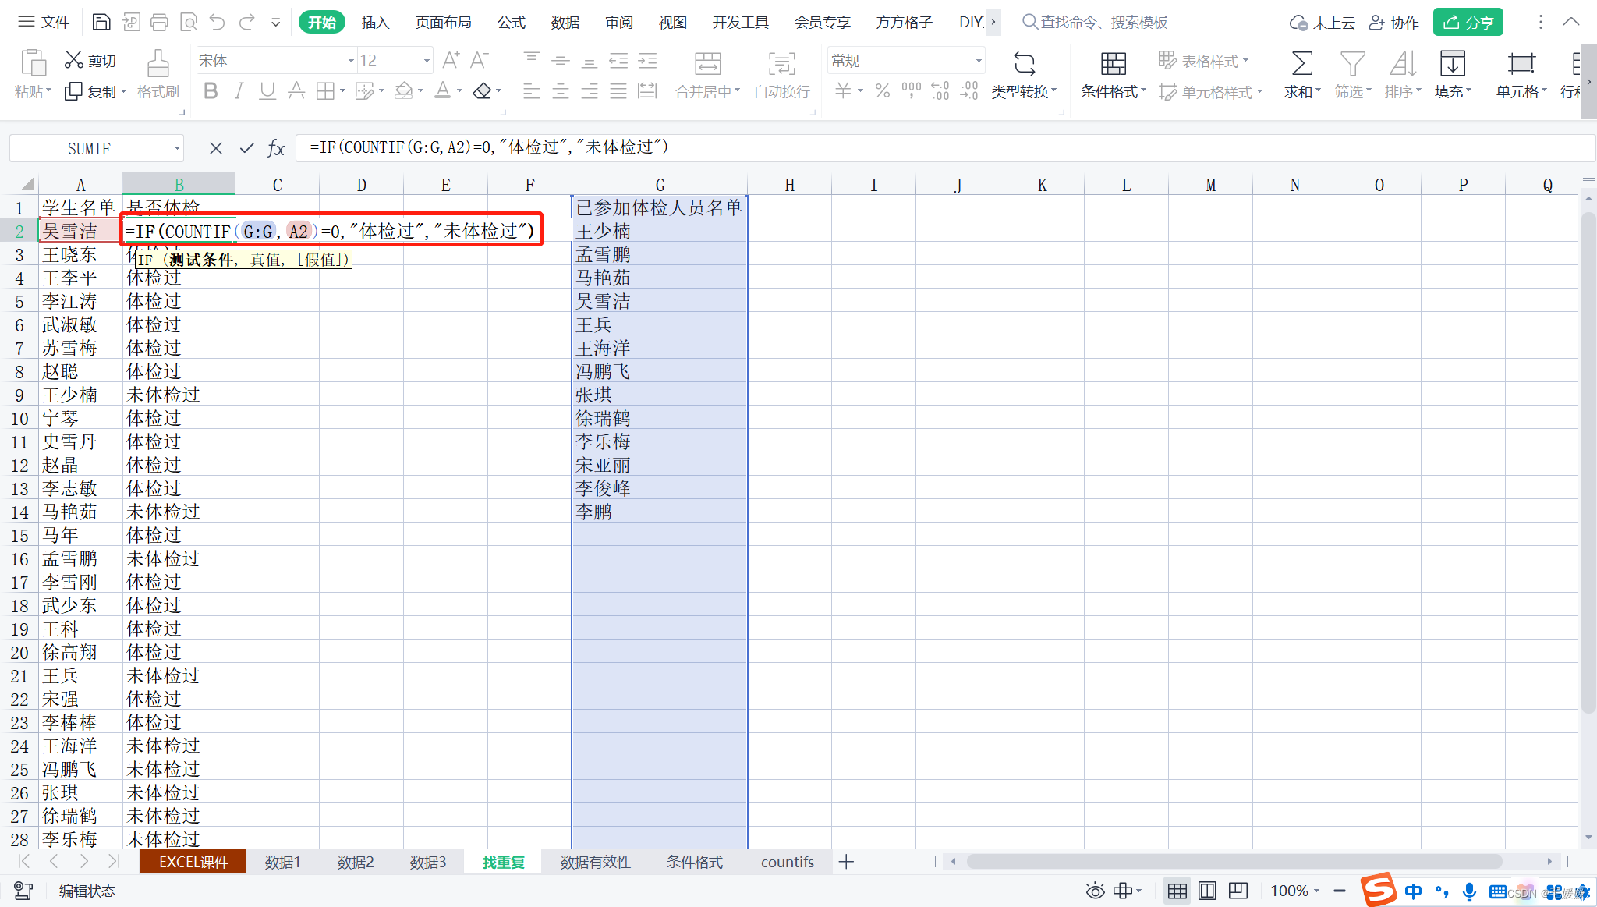The height and width of the screenshot is (907, 1597).
Task: Increase font size with the A+ icon
Action: coord(451,60)
